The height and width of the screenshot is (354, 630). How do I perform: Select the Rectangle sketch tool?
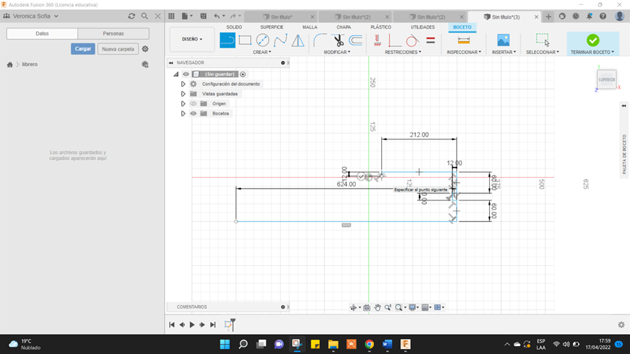(245, 41)
